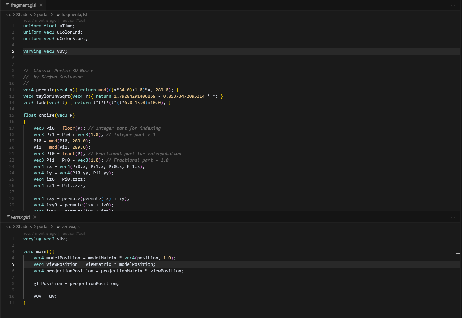Image resolution: width=462 pixels, height=318 pixels.
Task: Click '1.79284291400159' constant
Action: coord(135,96)
